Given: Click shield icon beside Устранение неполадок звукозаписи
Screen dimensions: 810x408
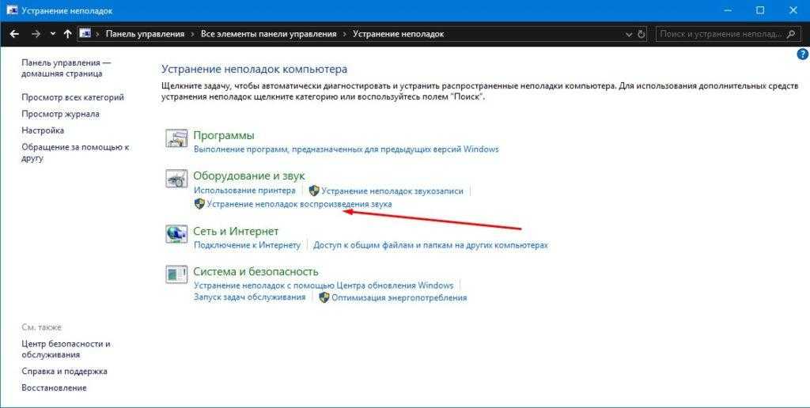Looking at the screenshot, I should (314, 191).
